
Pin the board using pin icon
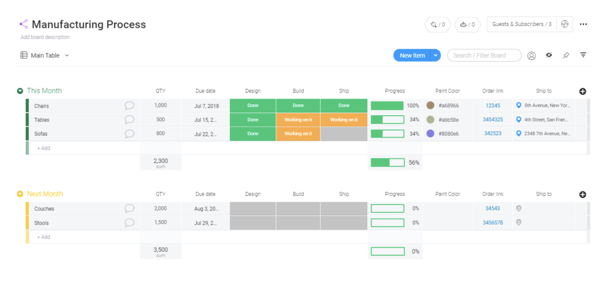pos(566,55)
